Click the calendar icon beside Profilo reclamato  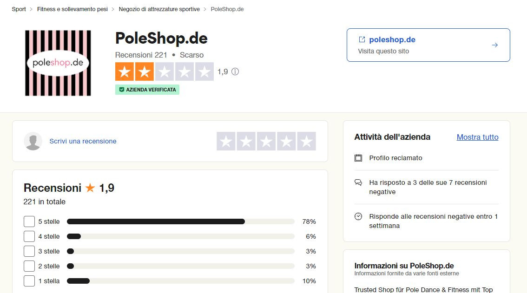(358, 158)
